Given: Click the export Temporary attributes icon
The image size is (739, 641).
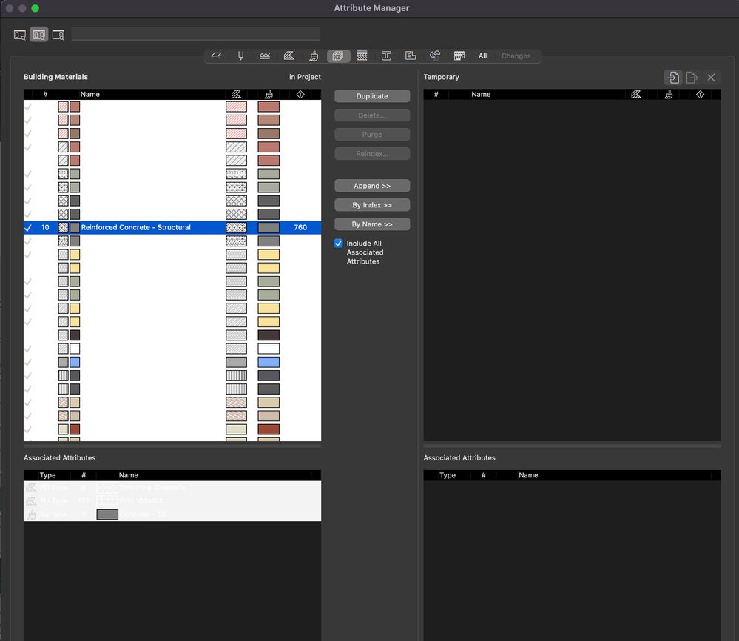Looking at the screenshot, I should coord(692,78).
